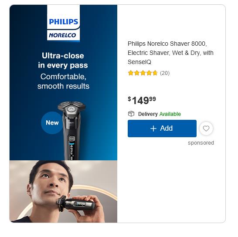Click the plus icon in Add button

tap(153, 129)
